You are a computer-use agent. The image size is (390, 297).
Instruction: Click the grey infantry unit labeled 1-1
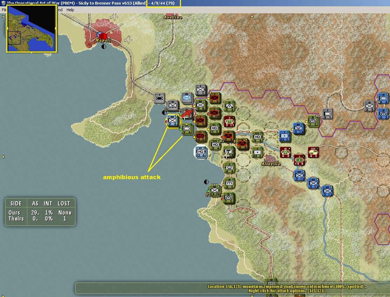[x=201, y=90]
